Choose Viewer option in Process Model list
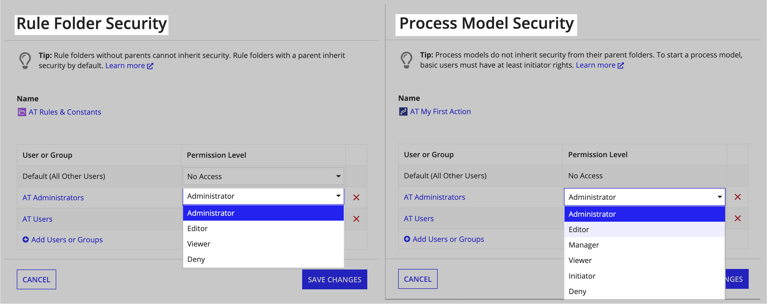This screenshot has height=305, width=767. (645, 260)
